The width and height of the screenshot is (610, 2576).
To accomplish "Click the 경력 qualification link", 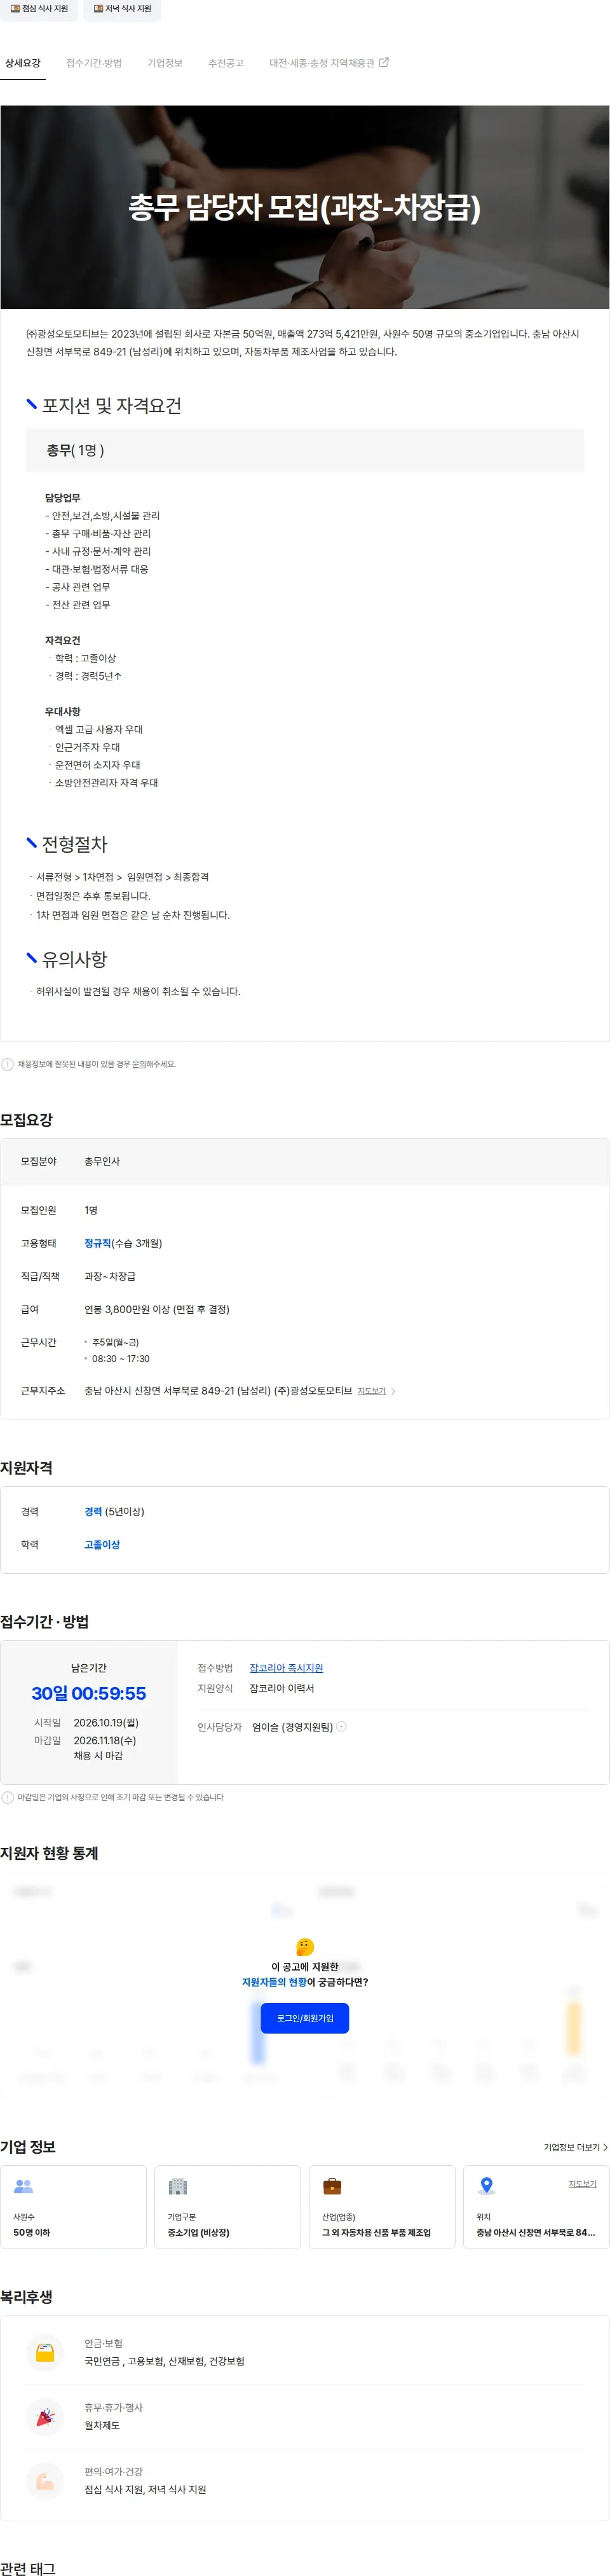I will point(93,1511).
